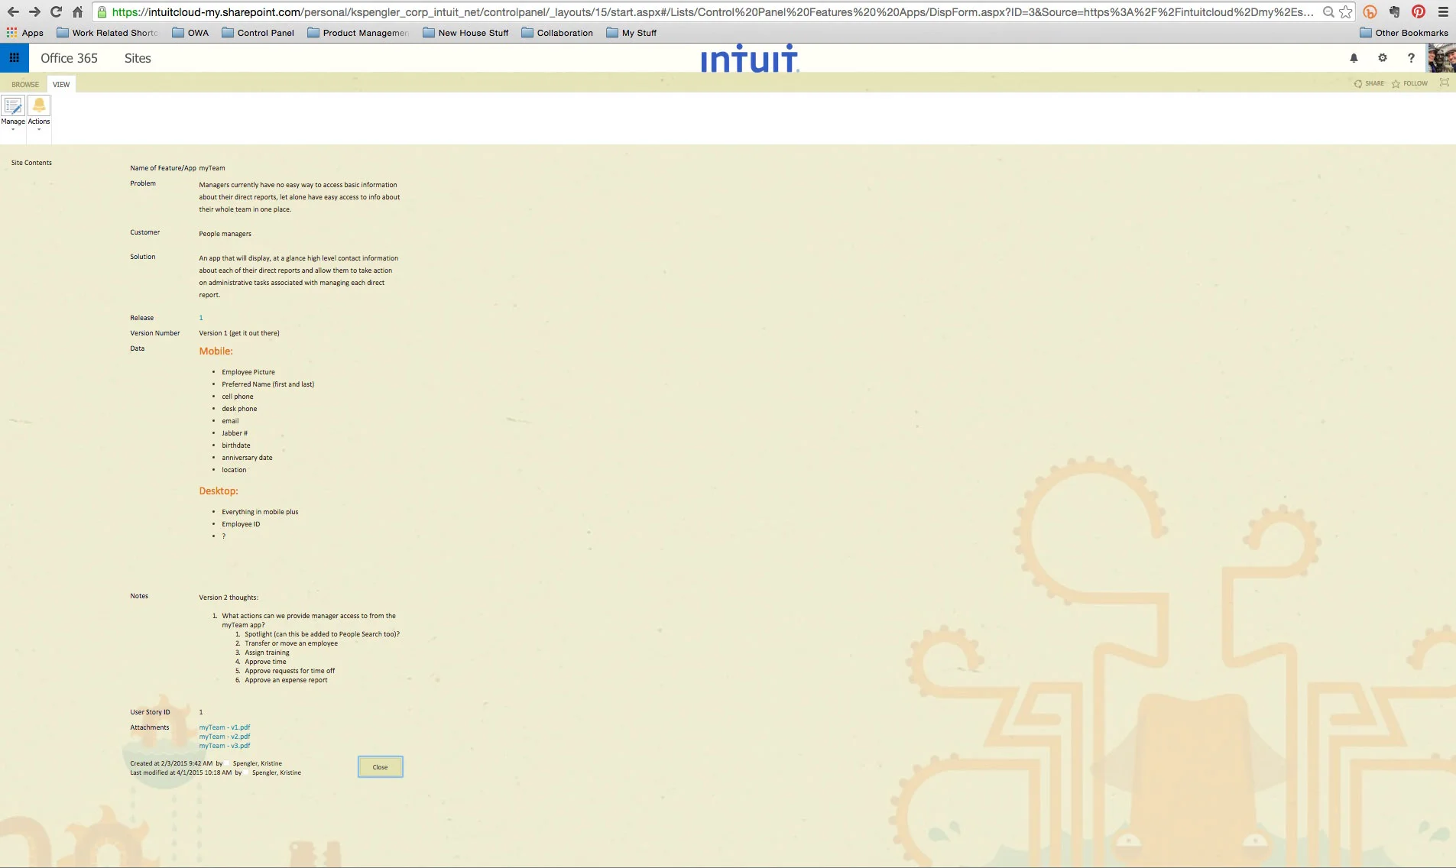Click the Pinterest icon in the browser toolbar
1456x868 pixels.
coord(1419,11)
